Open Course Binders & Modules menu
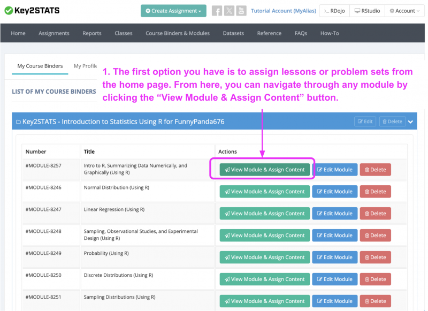428x311 pixels. (178, 33)
